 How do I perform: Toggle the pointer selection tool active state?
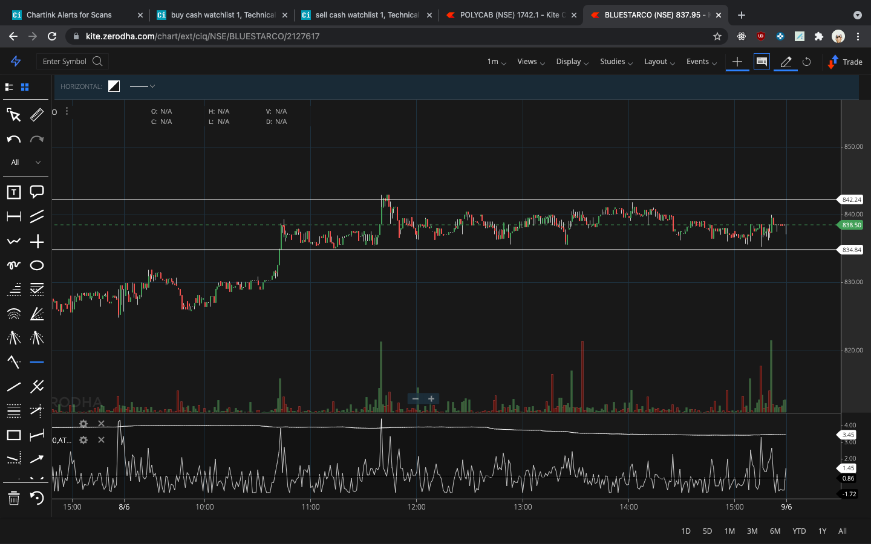pyautogui.click(x=13, y=115)
